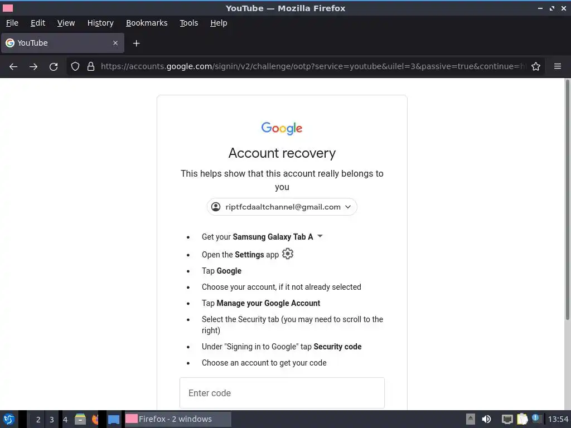
Task: Click the Google logo
Action: point(282,128)
